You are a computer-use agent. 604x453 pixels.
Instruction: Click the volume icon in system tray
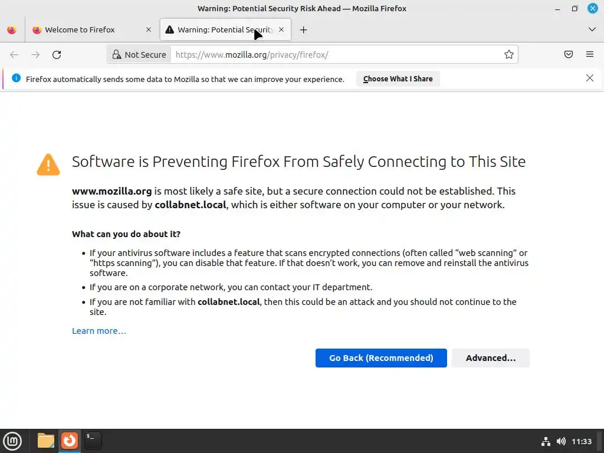point(561,441)
